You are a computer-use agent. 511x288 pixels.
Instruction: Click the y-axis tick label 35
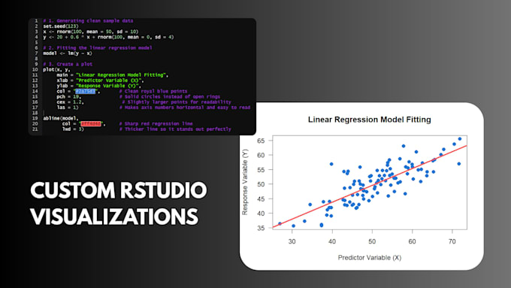coord(261,229)
